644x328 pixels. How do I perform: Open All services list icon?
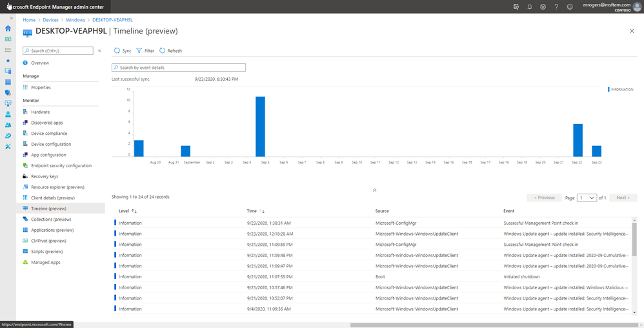tap(8, 50)
